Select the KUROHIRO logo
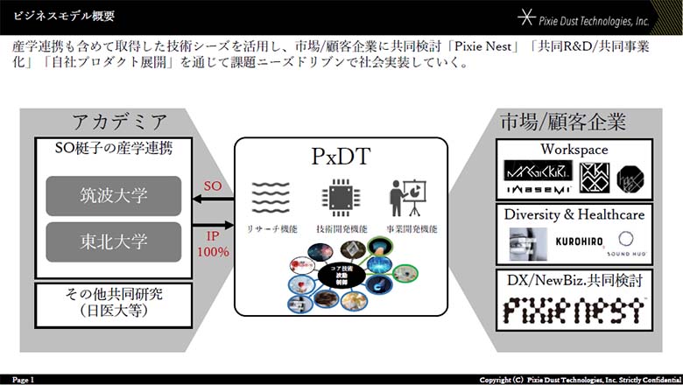Image resolution: width=683 pixels, height=385 pixels. click(x=579, y=241)
